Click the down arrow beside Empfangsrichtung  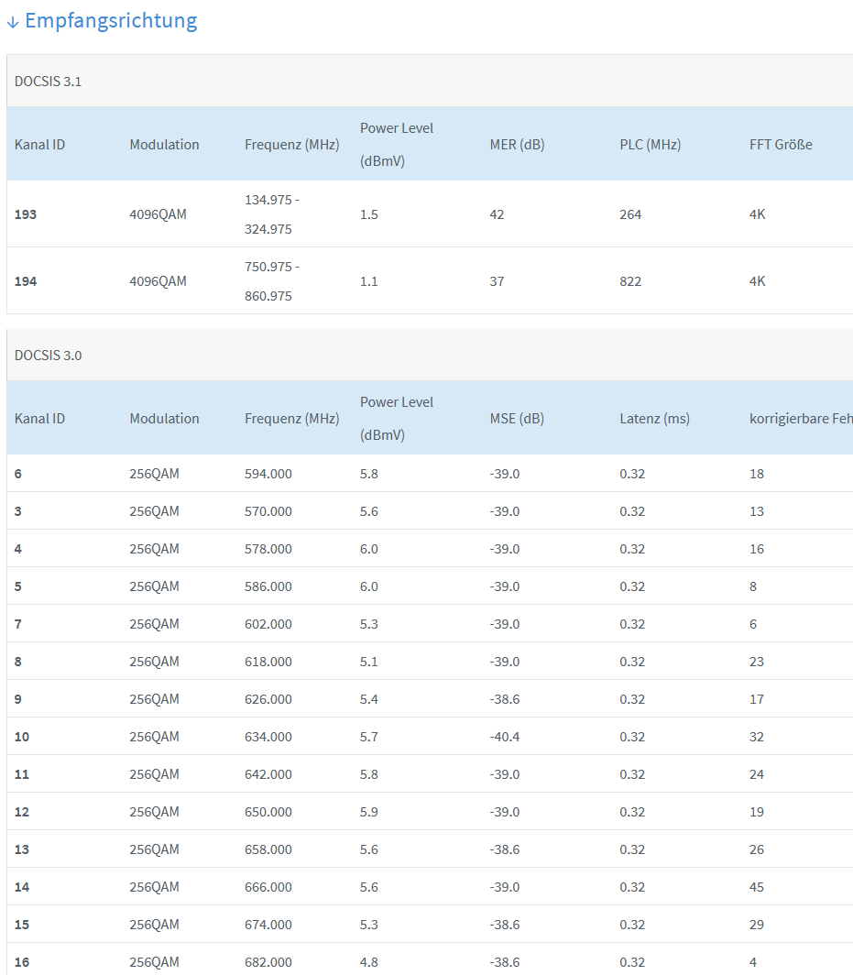coord(13,23)
